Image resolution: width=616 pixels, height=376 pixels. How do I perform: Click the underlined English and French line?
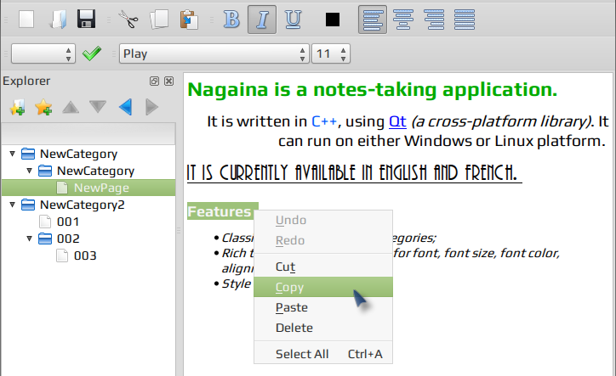354,173
